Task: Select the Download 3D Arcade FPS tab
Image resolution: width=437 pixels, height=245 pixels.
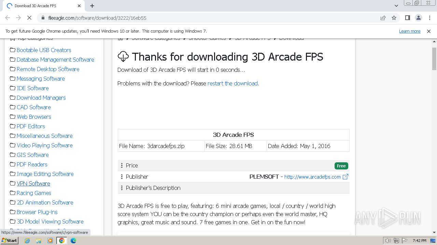Action: pyautogui.click(x=44, y=6)
